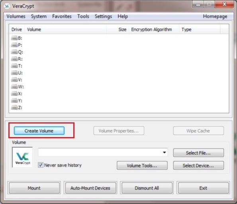
Task: Click the Mount button
Action: 34,188
